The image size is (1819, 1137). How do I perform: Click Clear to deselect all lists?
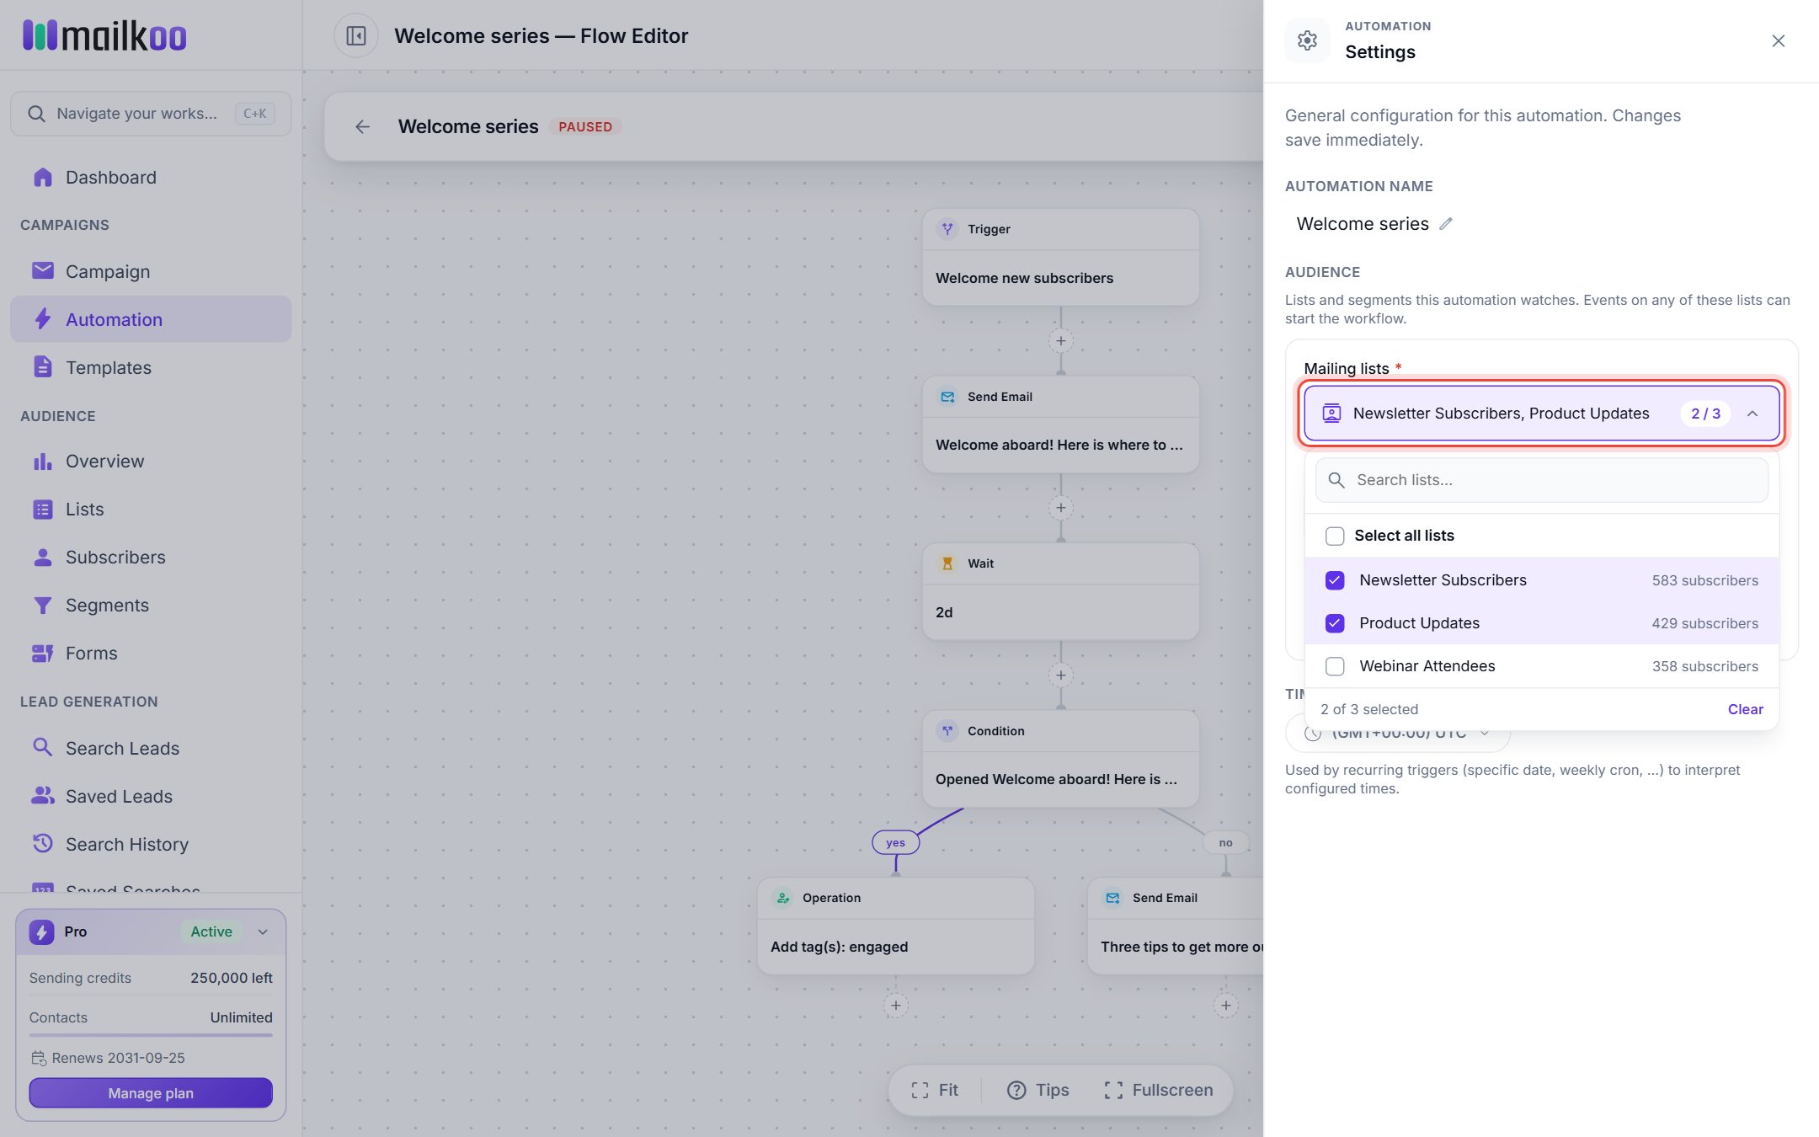[x=1745, y=709]
